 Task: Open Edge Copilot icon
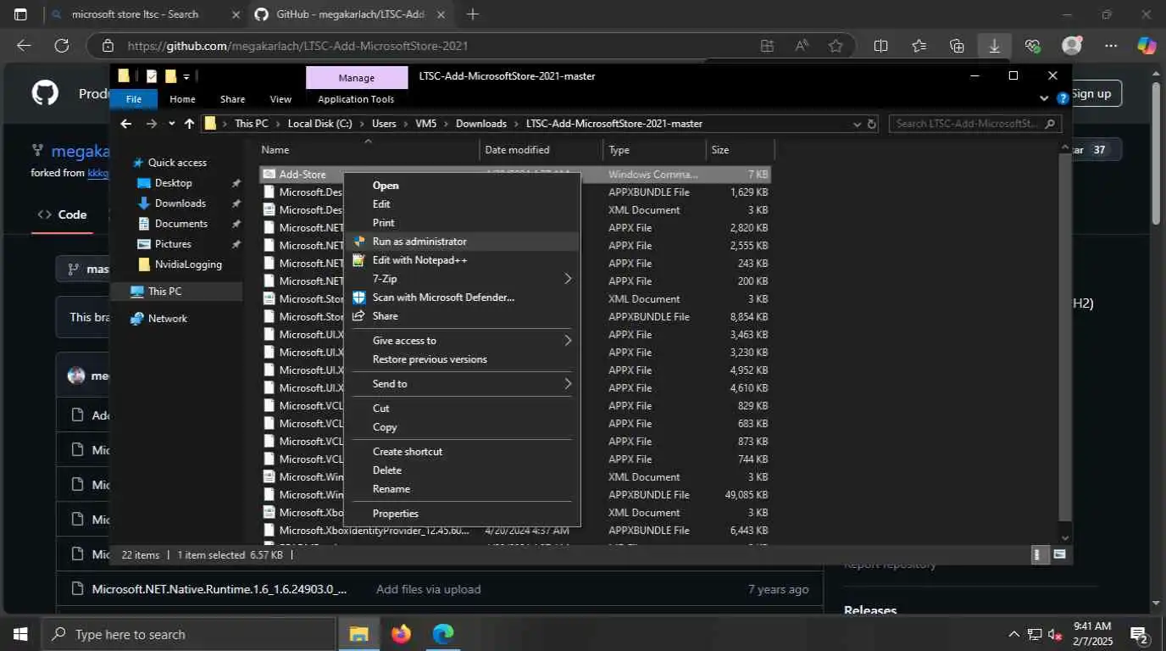tap(1146, 47)
